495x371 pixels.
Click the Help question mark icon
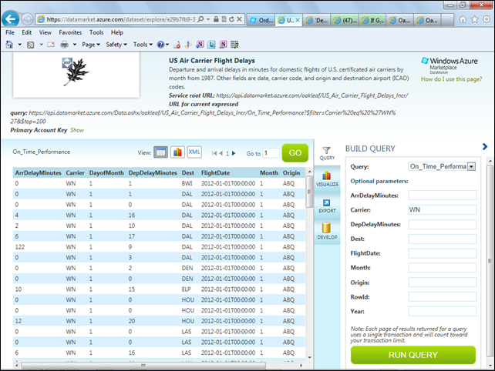point(160,45)
